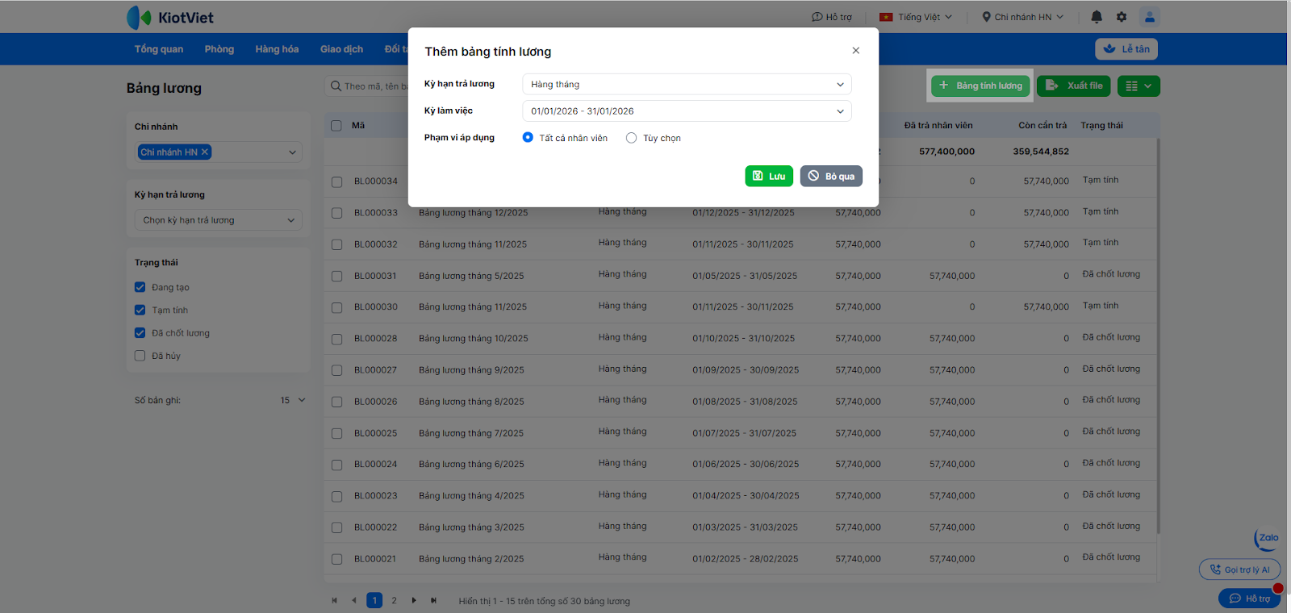Click the search magnifier icon
1291x613 pixels.
pos(336,86)
